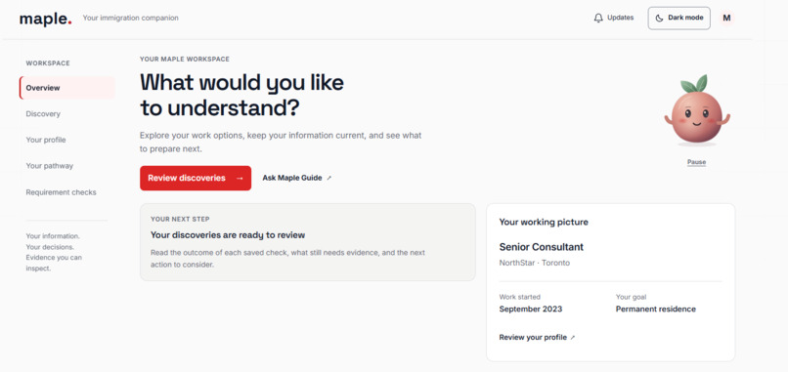This screenshot has width=788, height=372.
Task: Click arrow icon on Review discoveries
Action: [240, 179]
